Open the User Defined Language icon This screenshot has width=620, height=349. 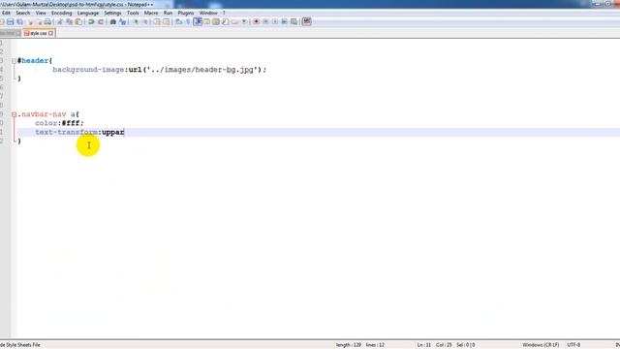click(x=206, y=21)
